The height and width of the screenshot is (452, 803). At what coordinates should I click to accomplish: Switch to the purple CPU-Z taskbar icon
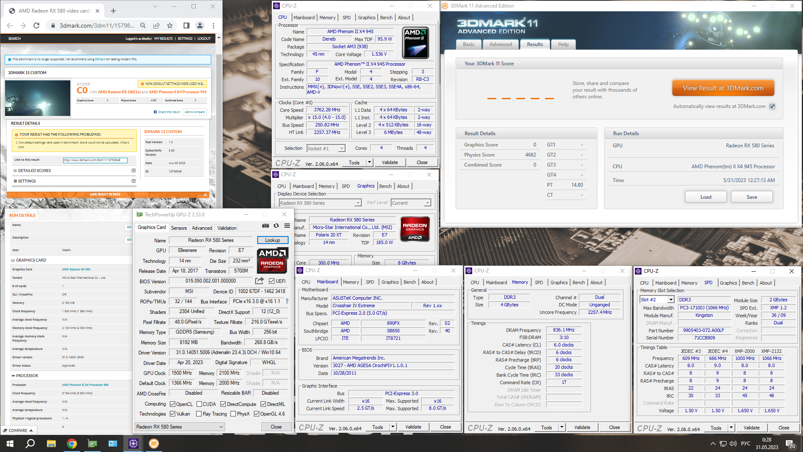133,444
